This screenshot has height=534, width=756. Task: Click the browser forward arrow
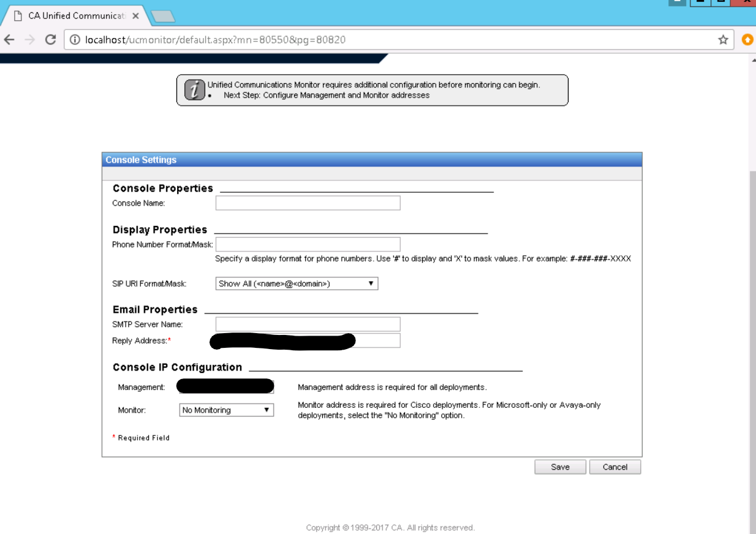click(29, 40)
